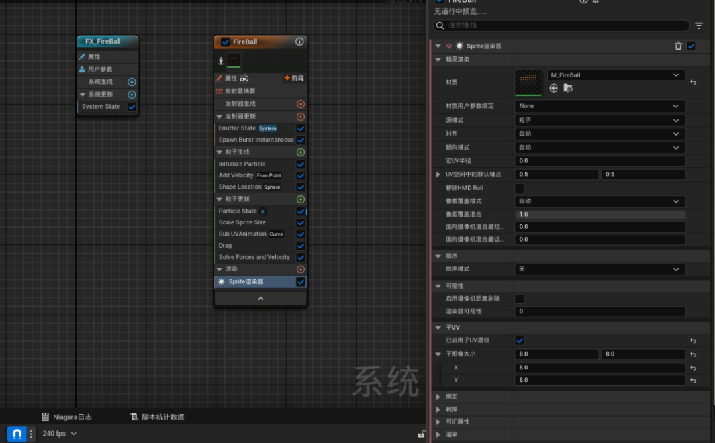This screenshot has height=443, width=715.
Task: Open the 源模式 dropdown
Action: coord(600,120)
